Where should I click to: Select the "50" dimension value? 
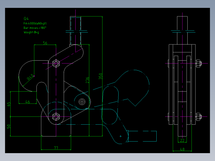pos(9,126)
